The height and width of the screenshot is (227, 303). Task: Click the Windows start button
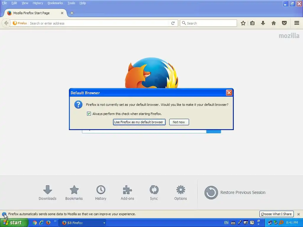pos(14,223)
